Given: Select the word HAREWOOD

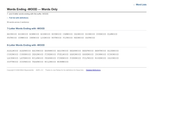Looking at the screenshot, I should [x=88, y=55].
